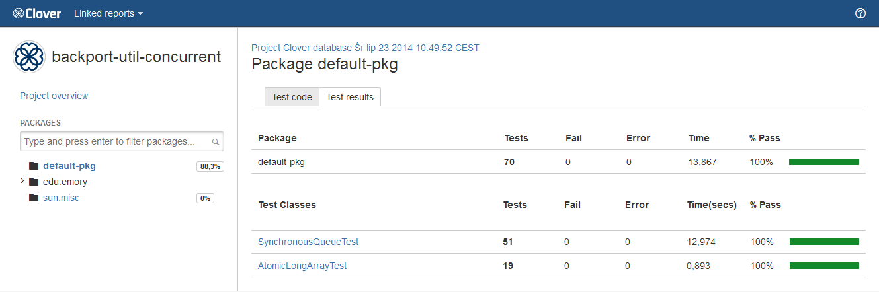The height and width of the screenshot is (292, 879).
Task: Click the search magnifier icon in filter
Action: [x=216, y=141]
